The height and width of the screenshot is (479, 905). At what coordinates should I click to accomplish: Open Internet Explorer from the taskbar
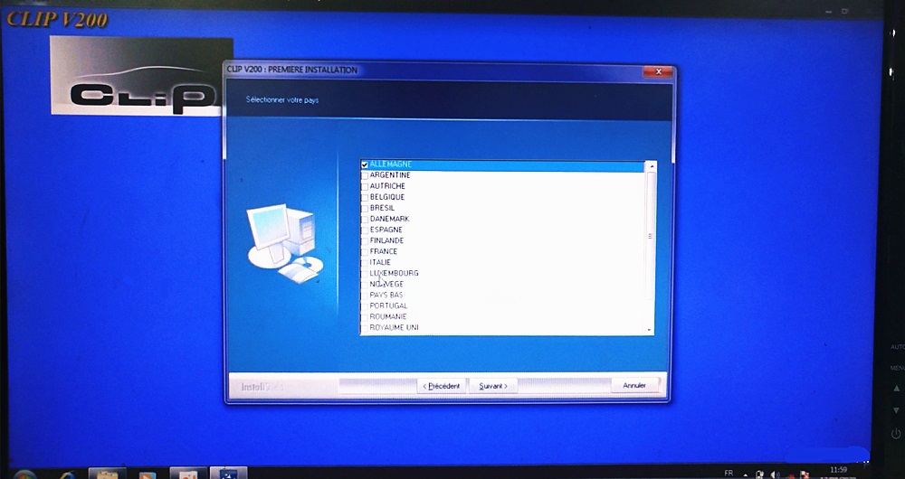pos(66,474)
